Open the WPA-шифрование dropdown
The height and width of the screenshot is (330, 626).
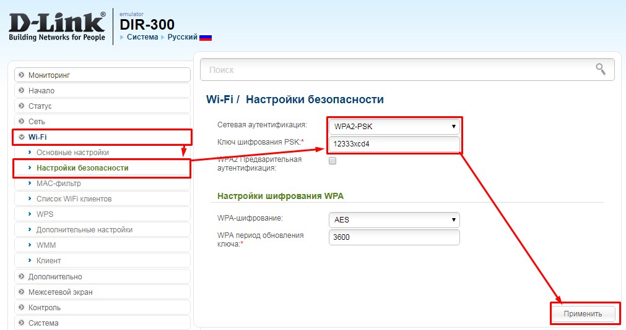coord(394,219)
